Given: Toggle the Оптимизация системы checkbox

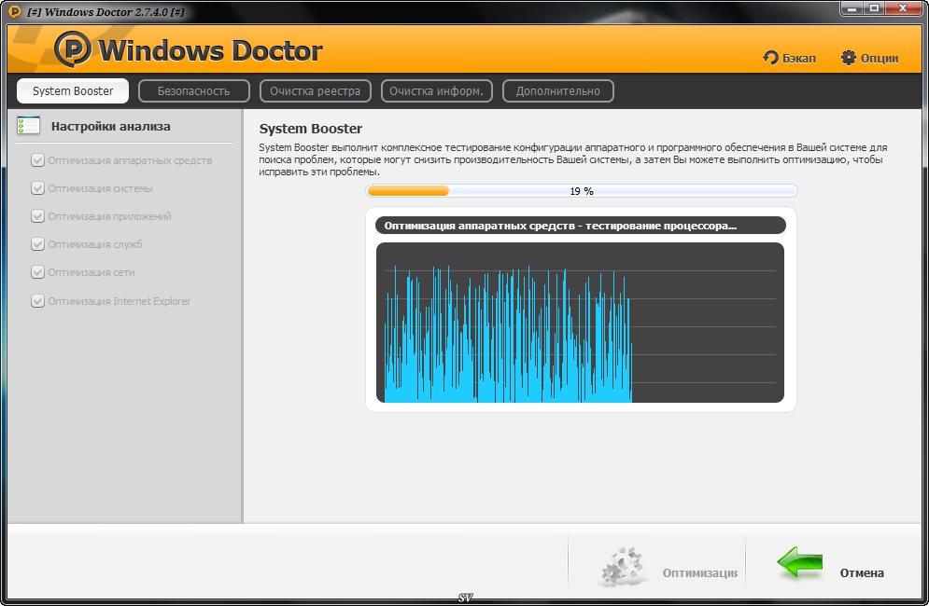Looking at the screenshot, I should [x=37, y=188].
